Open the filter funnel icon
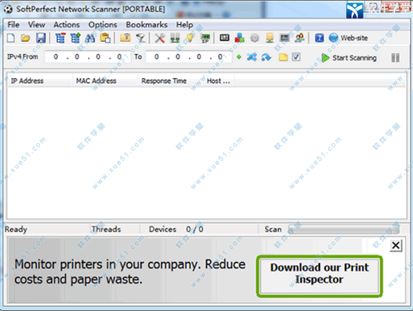This screenshot has width=413, height=311. coord(140,39)
